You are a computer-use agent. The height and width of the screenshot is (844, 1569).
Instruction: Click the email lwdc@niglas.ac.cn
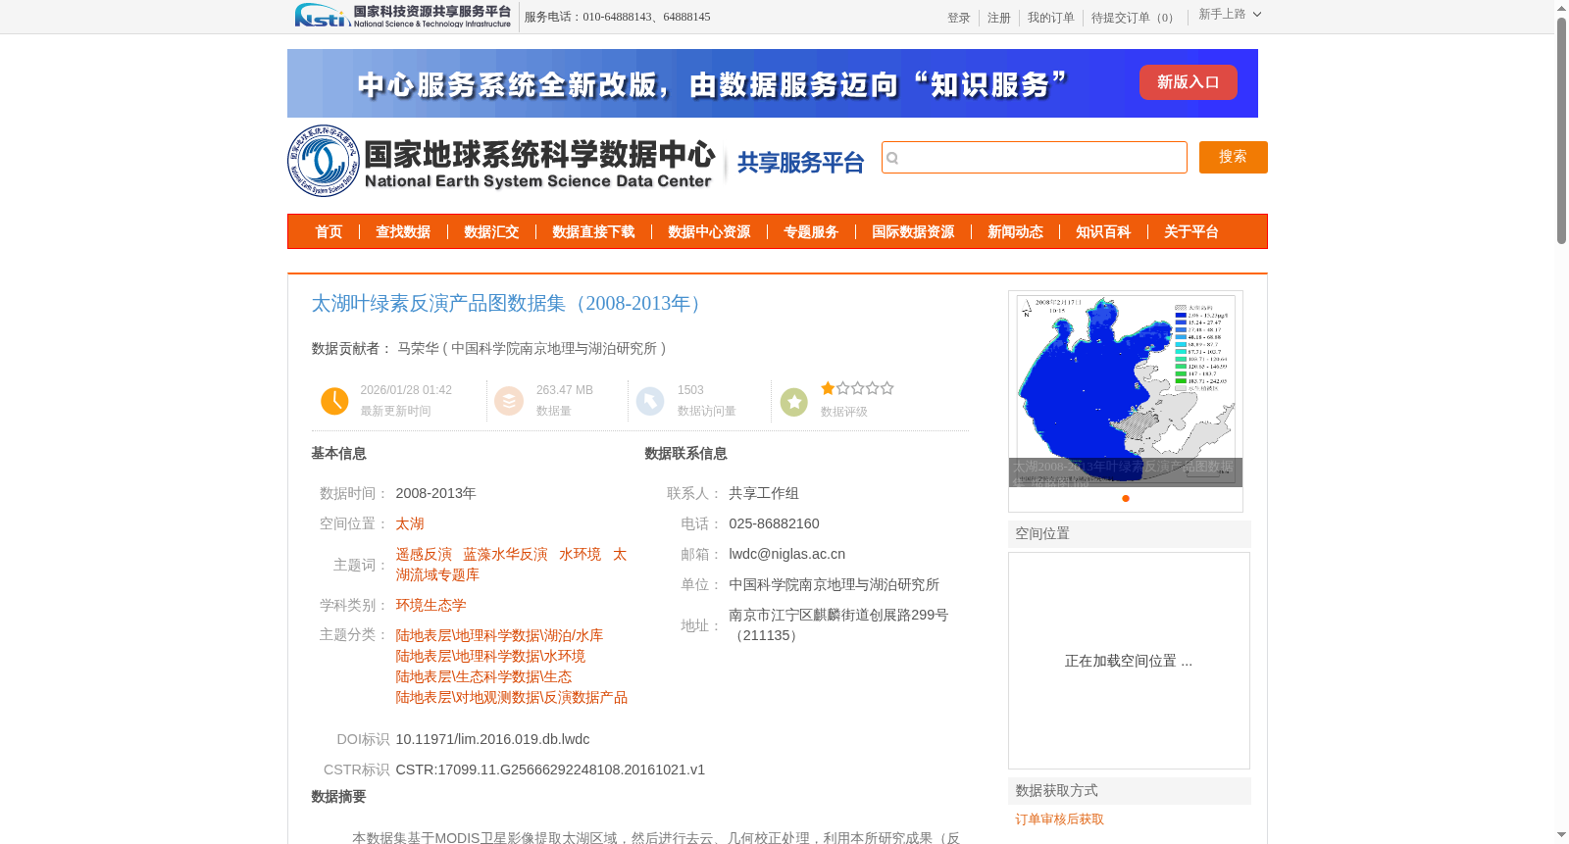pos(786,555)
